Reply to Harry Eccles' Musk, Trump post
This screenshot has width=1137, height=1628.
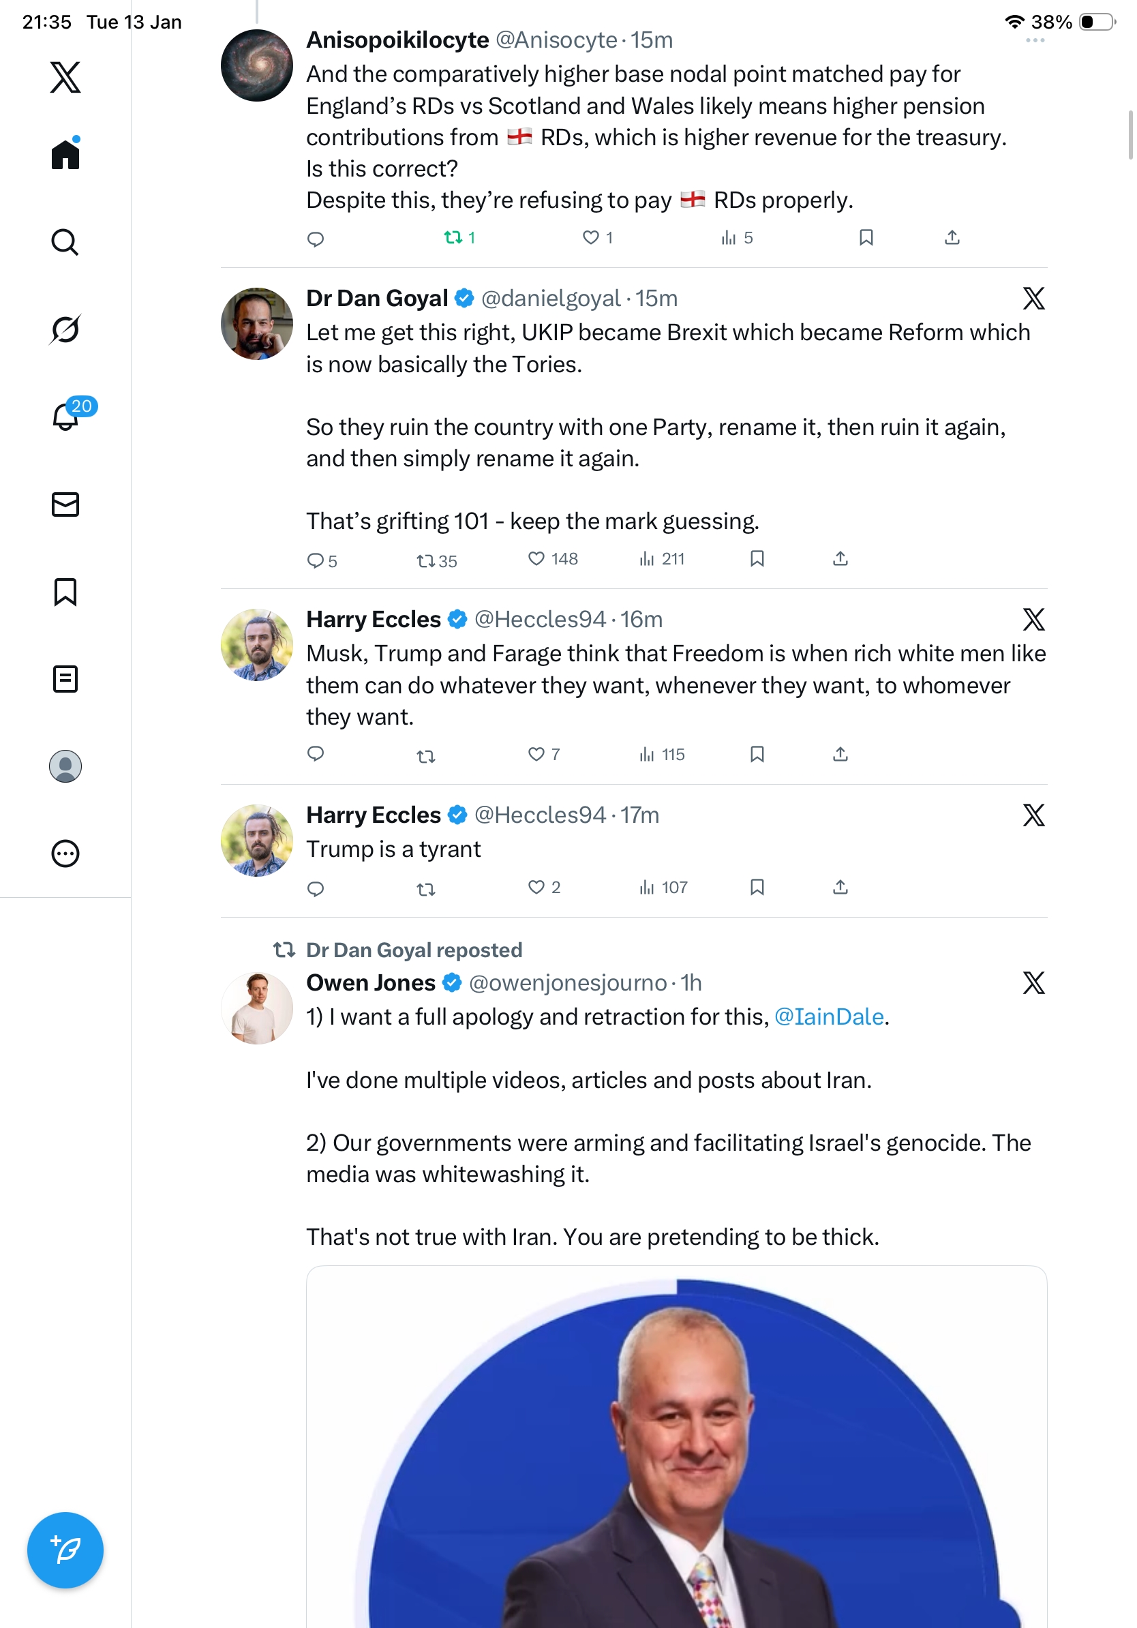316,754
